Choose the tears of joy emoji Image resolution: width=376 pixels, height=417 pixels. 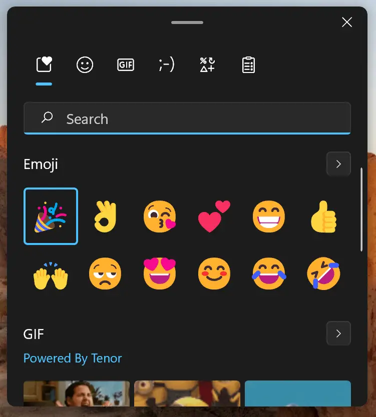pos(269,273)
